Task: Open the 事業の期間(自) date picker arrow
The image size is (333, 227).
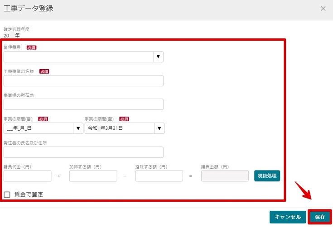Action: [78, 128]
